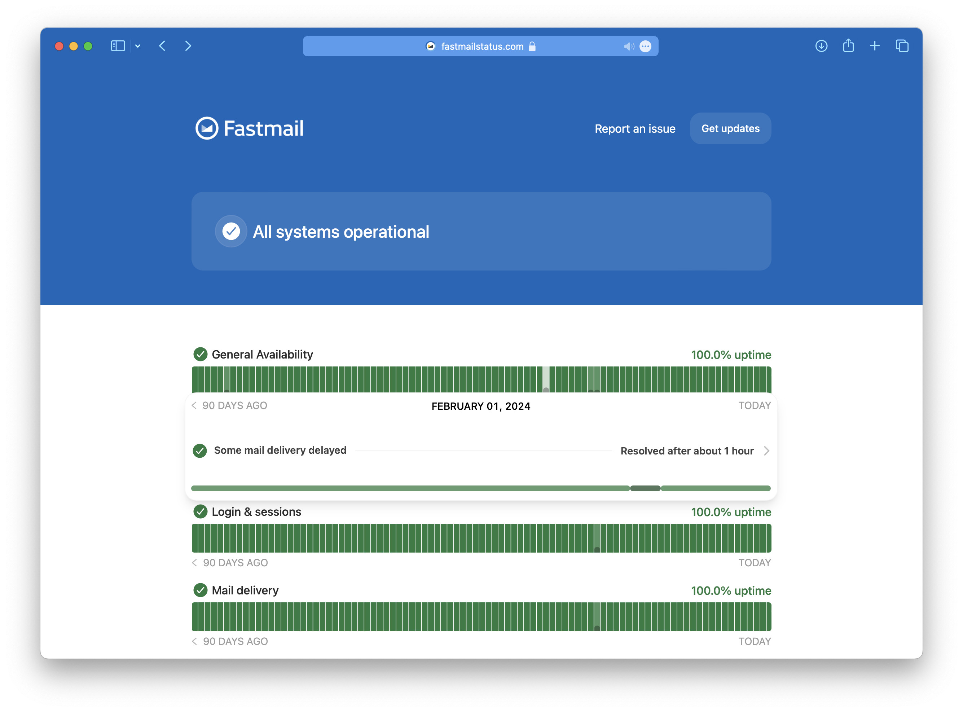Click the Login & sessions check icon

click(x=201, y=511)
